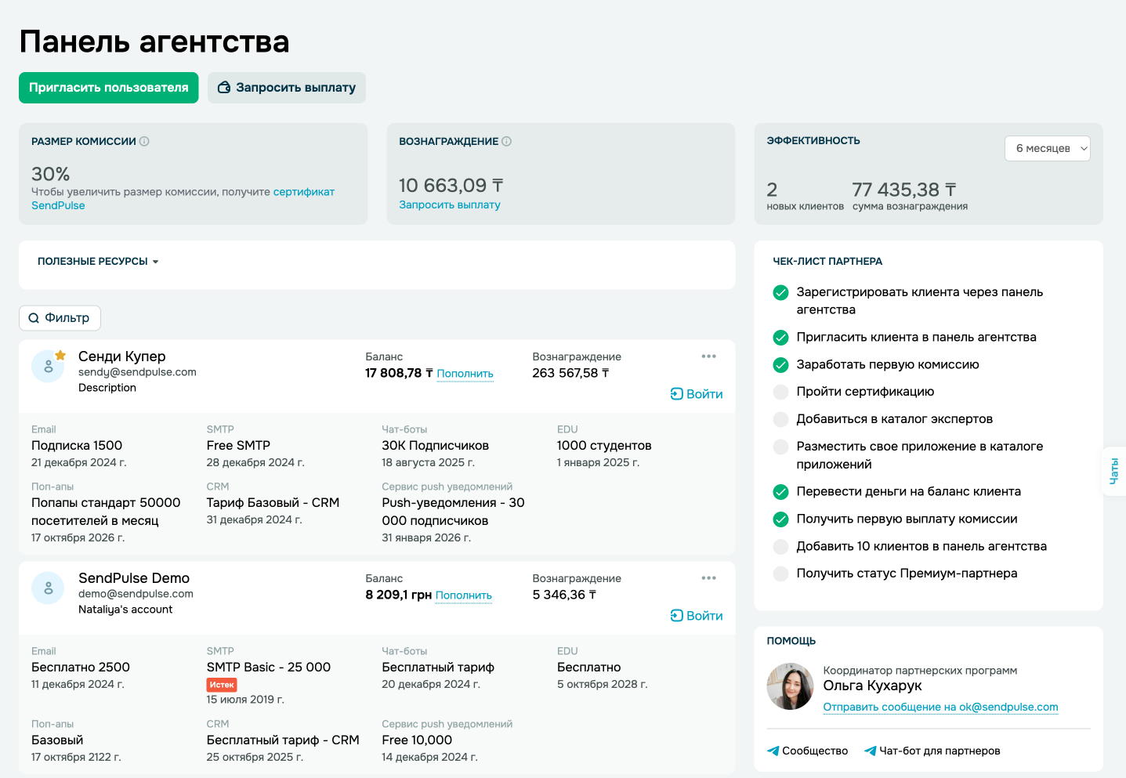
Task: Click the avatar icon of SendPulse Demo
Action: (48, 588)
